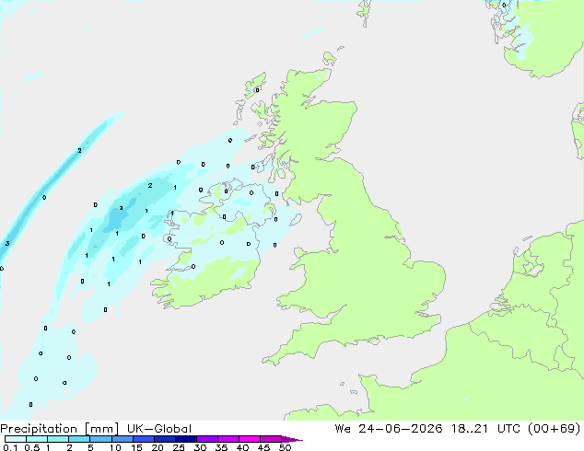Screen dimensions: 584x451
Task: Click the date "We 24-06-2026" text
Action: pyautogui.click(x=389, y=429)
